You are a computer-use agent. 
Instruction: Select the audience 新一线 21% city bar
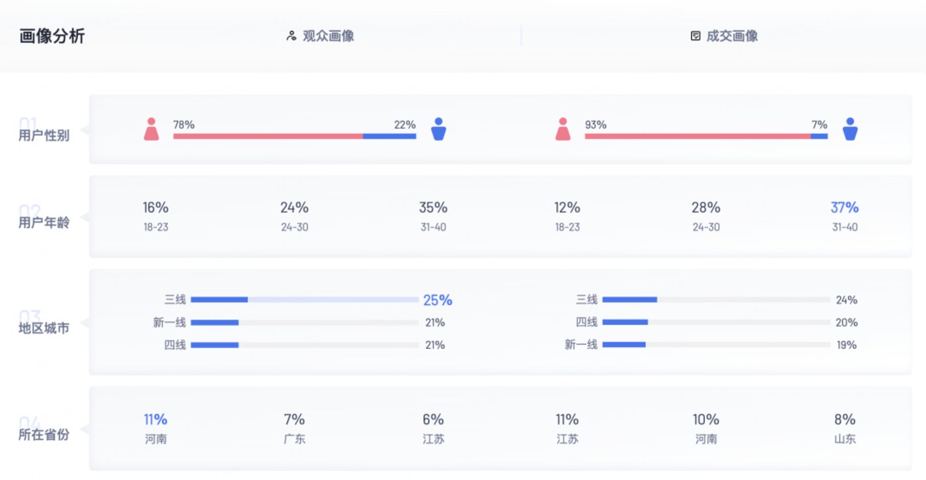pos(305,323)
